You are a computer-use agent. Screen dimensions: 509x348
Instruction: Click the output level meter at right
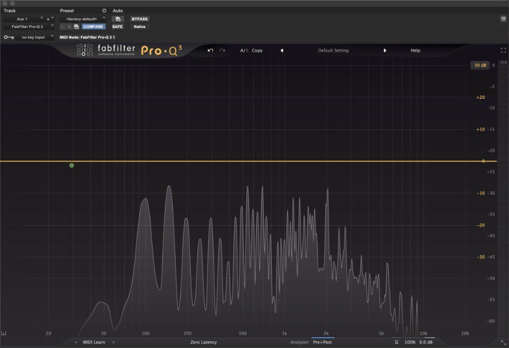(502, 198)
